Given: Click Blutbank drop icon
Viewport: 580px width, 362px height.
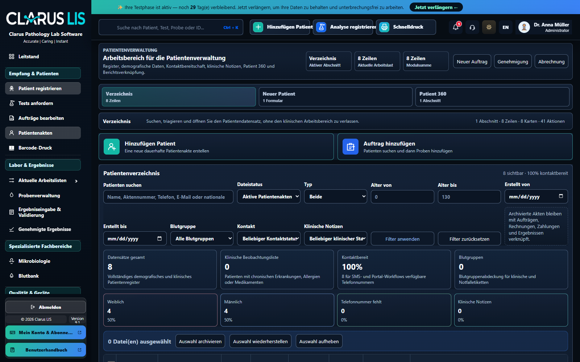Looking at the screenshot, I should [x=12, y=276].
